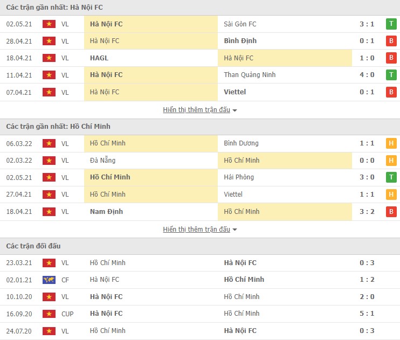Screen dimensions: 400x340
Task: Click the Hải Phòng team name
Action: click(x=239, y=177)
